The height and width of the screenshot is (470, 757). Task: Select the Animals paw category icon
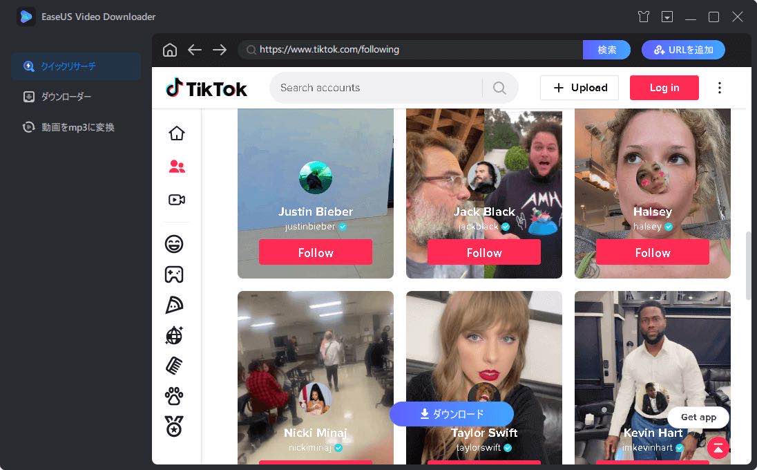pyautogui.click(x=174, y=396)
